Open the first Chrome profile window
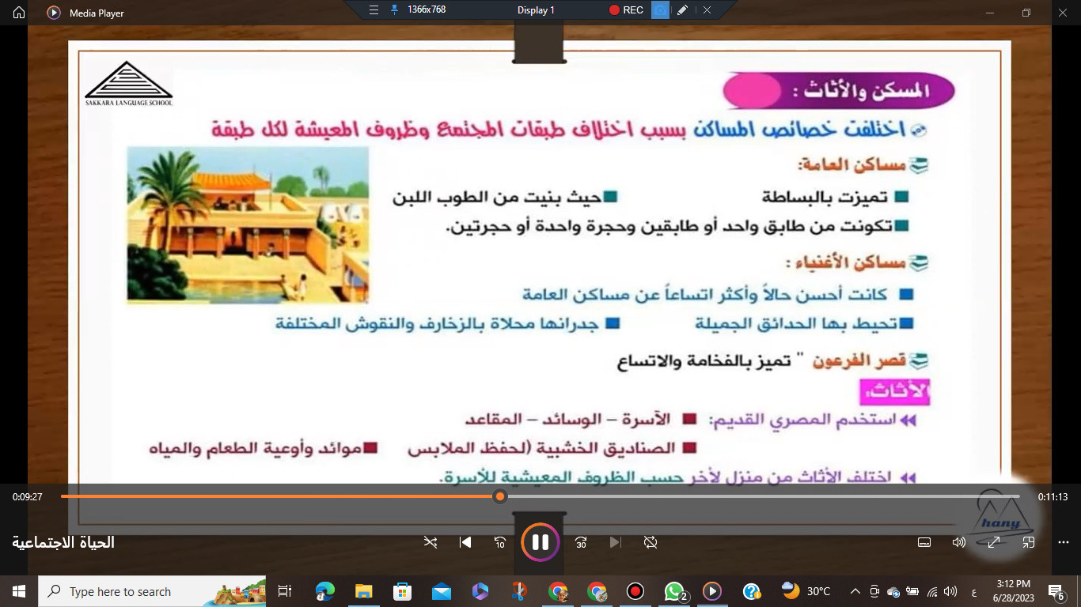Screen dimensions: 1081x607 [x=558, y=591]
